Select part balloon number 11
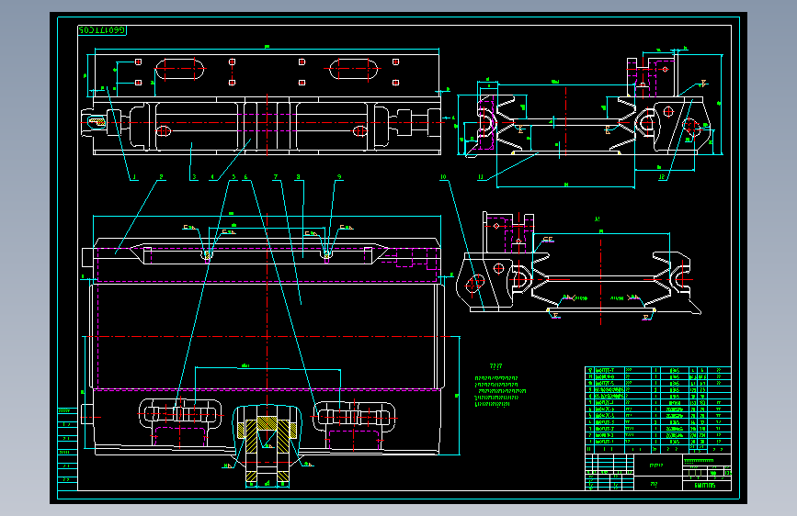This screenshot has height=516, width=797. [x=481, y=177]
